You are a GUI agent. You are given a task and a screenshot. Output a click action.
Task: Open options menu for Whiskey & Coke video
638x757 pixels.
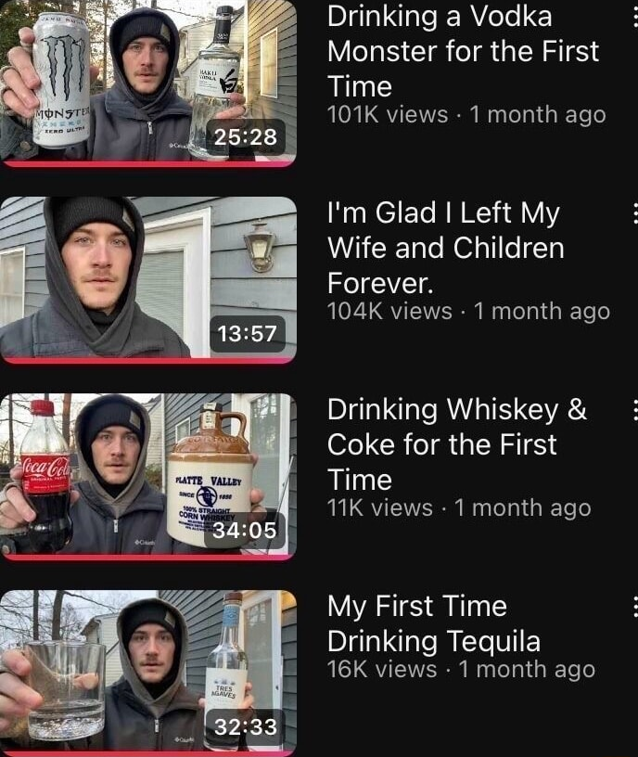click(635, 410)
